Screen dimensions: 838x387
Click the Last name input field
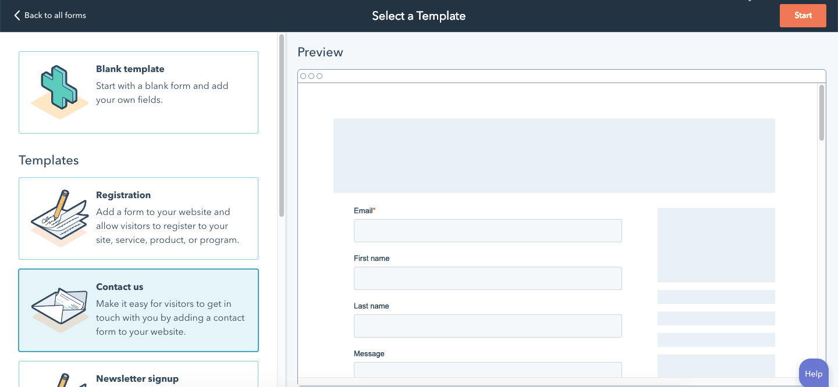click(x=488, y=326)
